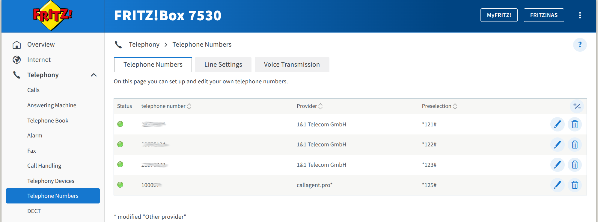
Task: Click the *122# preselection value
Action: click(429, 145)
